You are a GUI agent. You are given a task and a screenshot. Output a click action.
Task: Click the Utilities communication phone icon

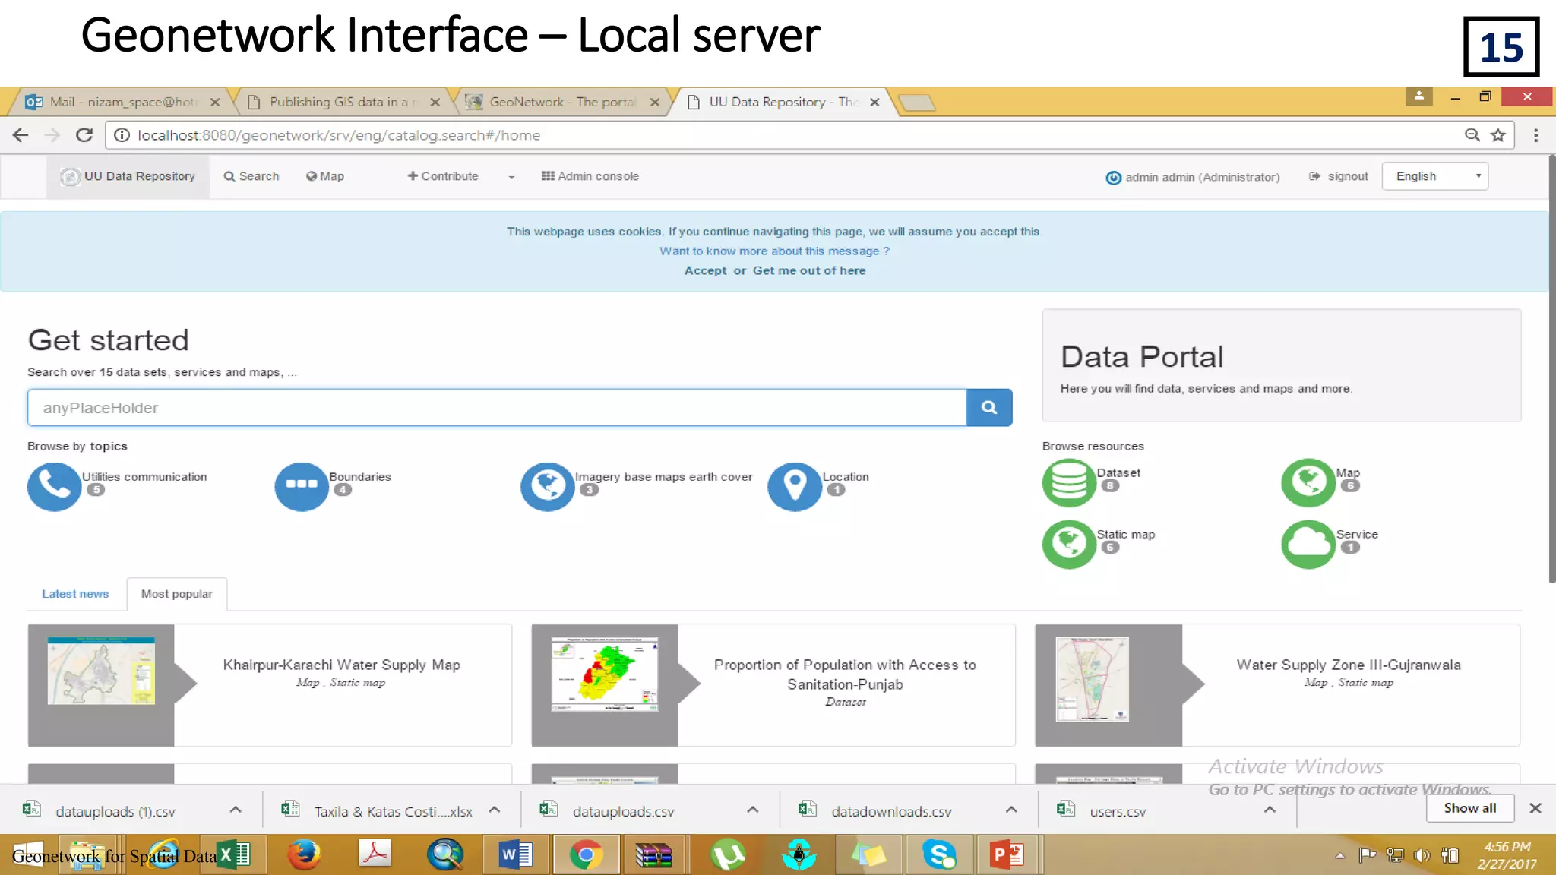[x=54, y=487]
